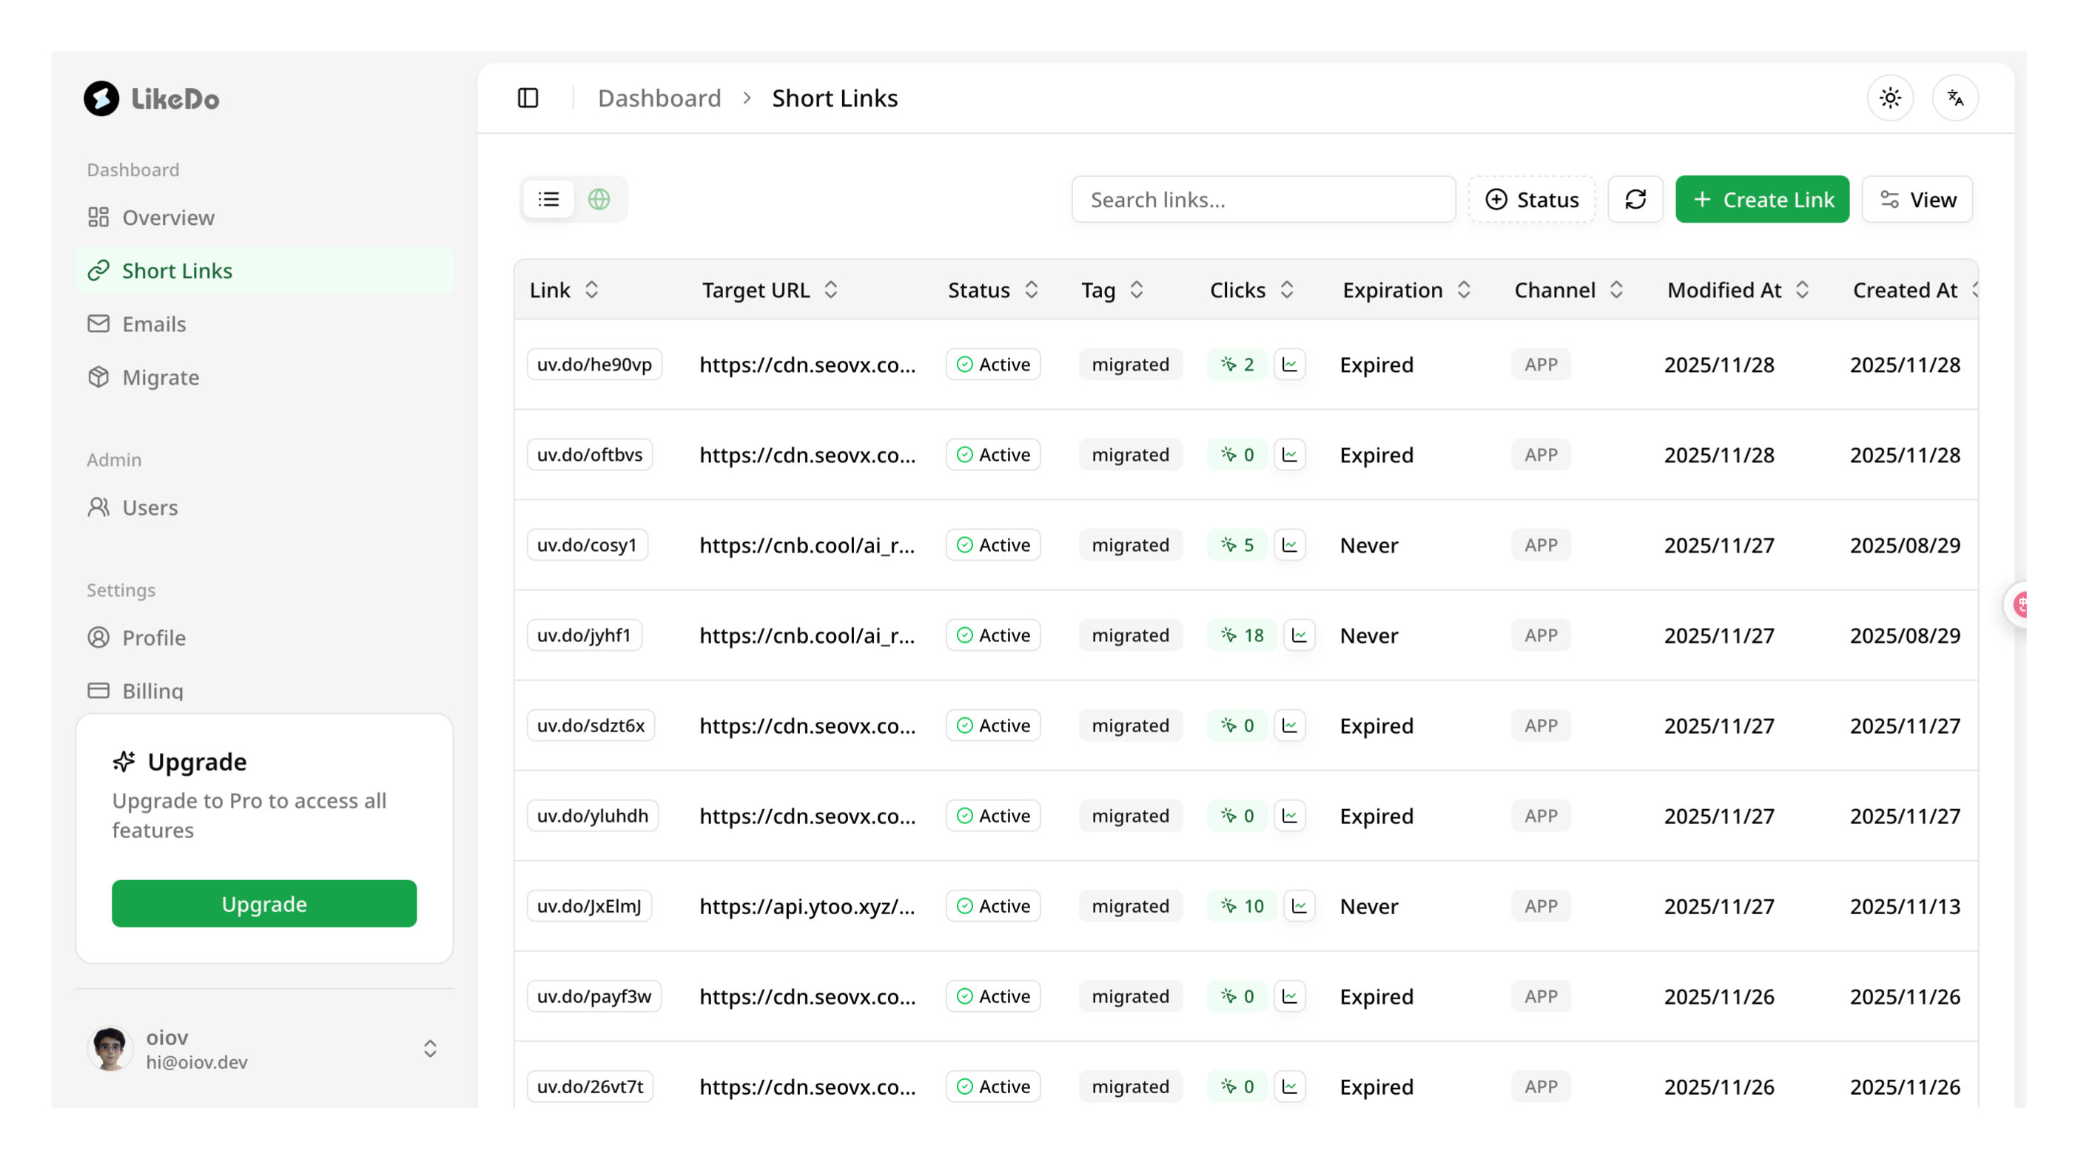View click analytics chart for uv.do/he90vp
Viewport: 2078px width, 1159px height.
[x=1289, y=365]
